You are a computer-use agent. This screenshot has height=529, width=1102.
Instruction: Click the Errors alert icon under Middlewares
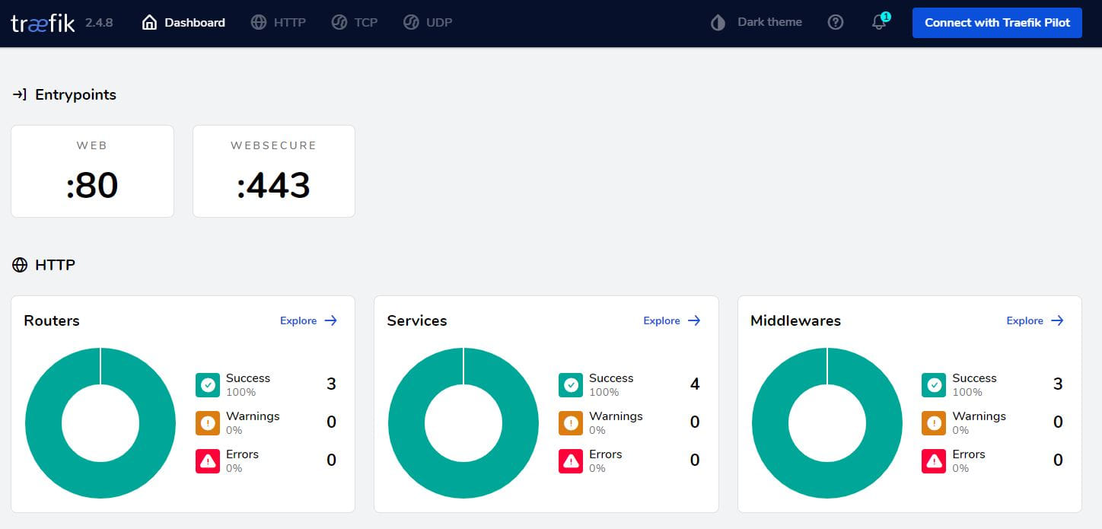click(x=934, y=460)
